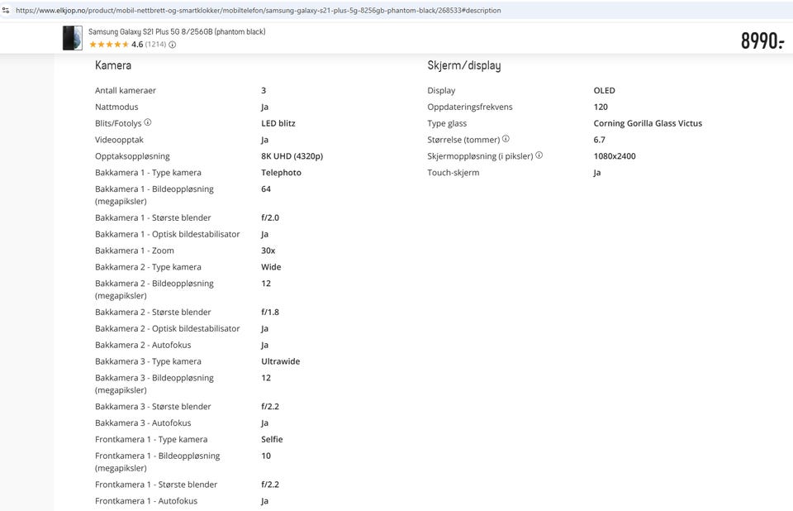The width and height of the screenshot is (793, 511).
Task: Click the 'Videoopptak' label
Action: pyautogui.click(x=119, y=140)
